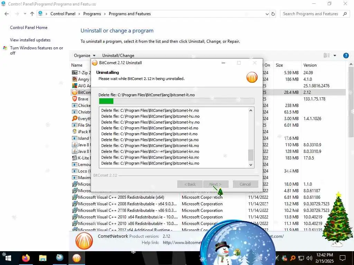This screenshot has width=354, height=265.
Task: Click the Next button in uninstall dialog
Action: point(216,184)
